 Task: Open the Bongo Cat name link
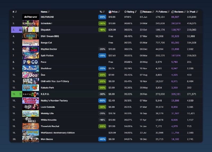coord(46,43)
